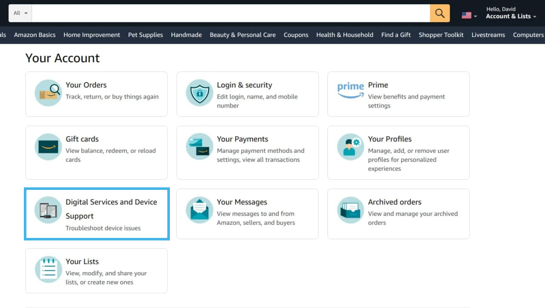Click the Your Lists notepad icon

coord(48,269)
